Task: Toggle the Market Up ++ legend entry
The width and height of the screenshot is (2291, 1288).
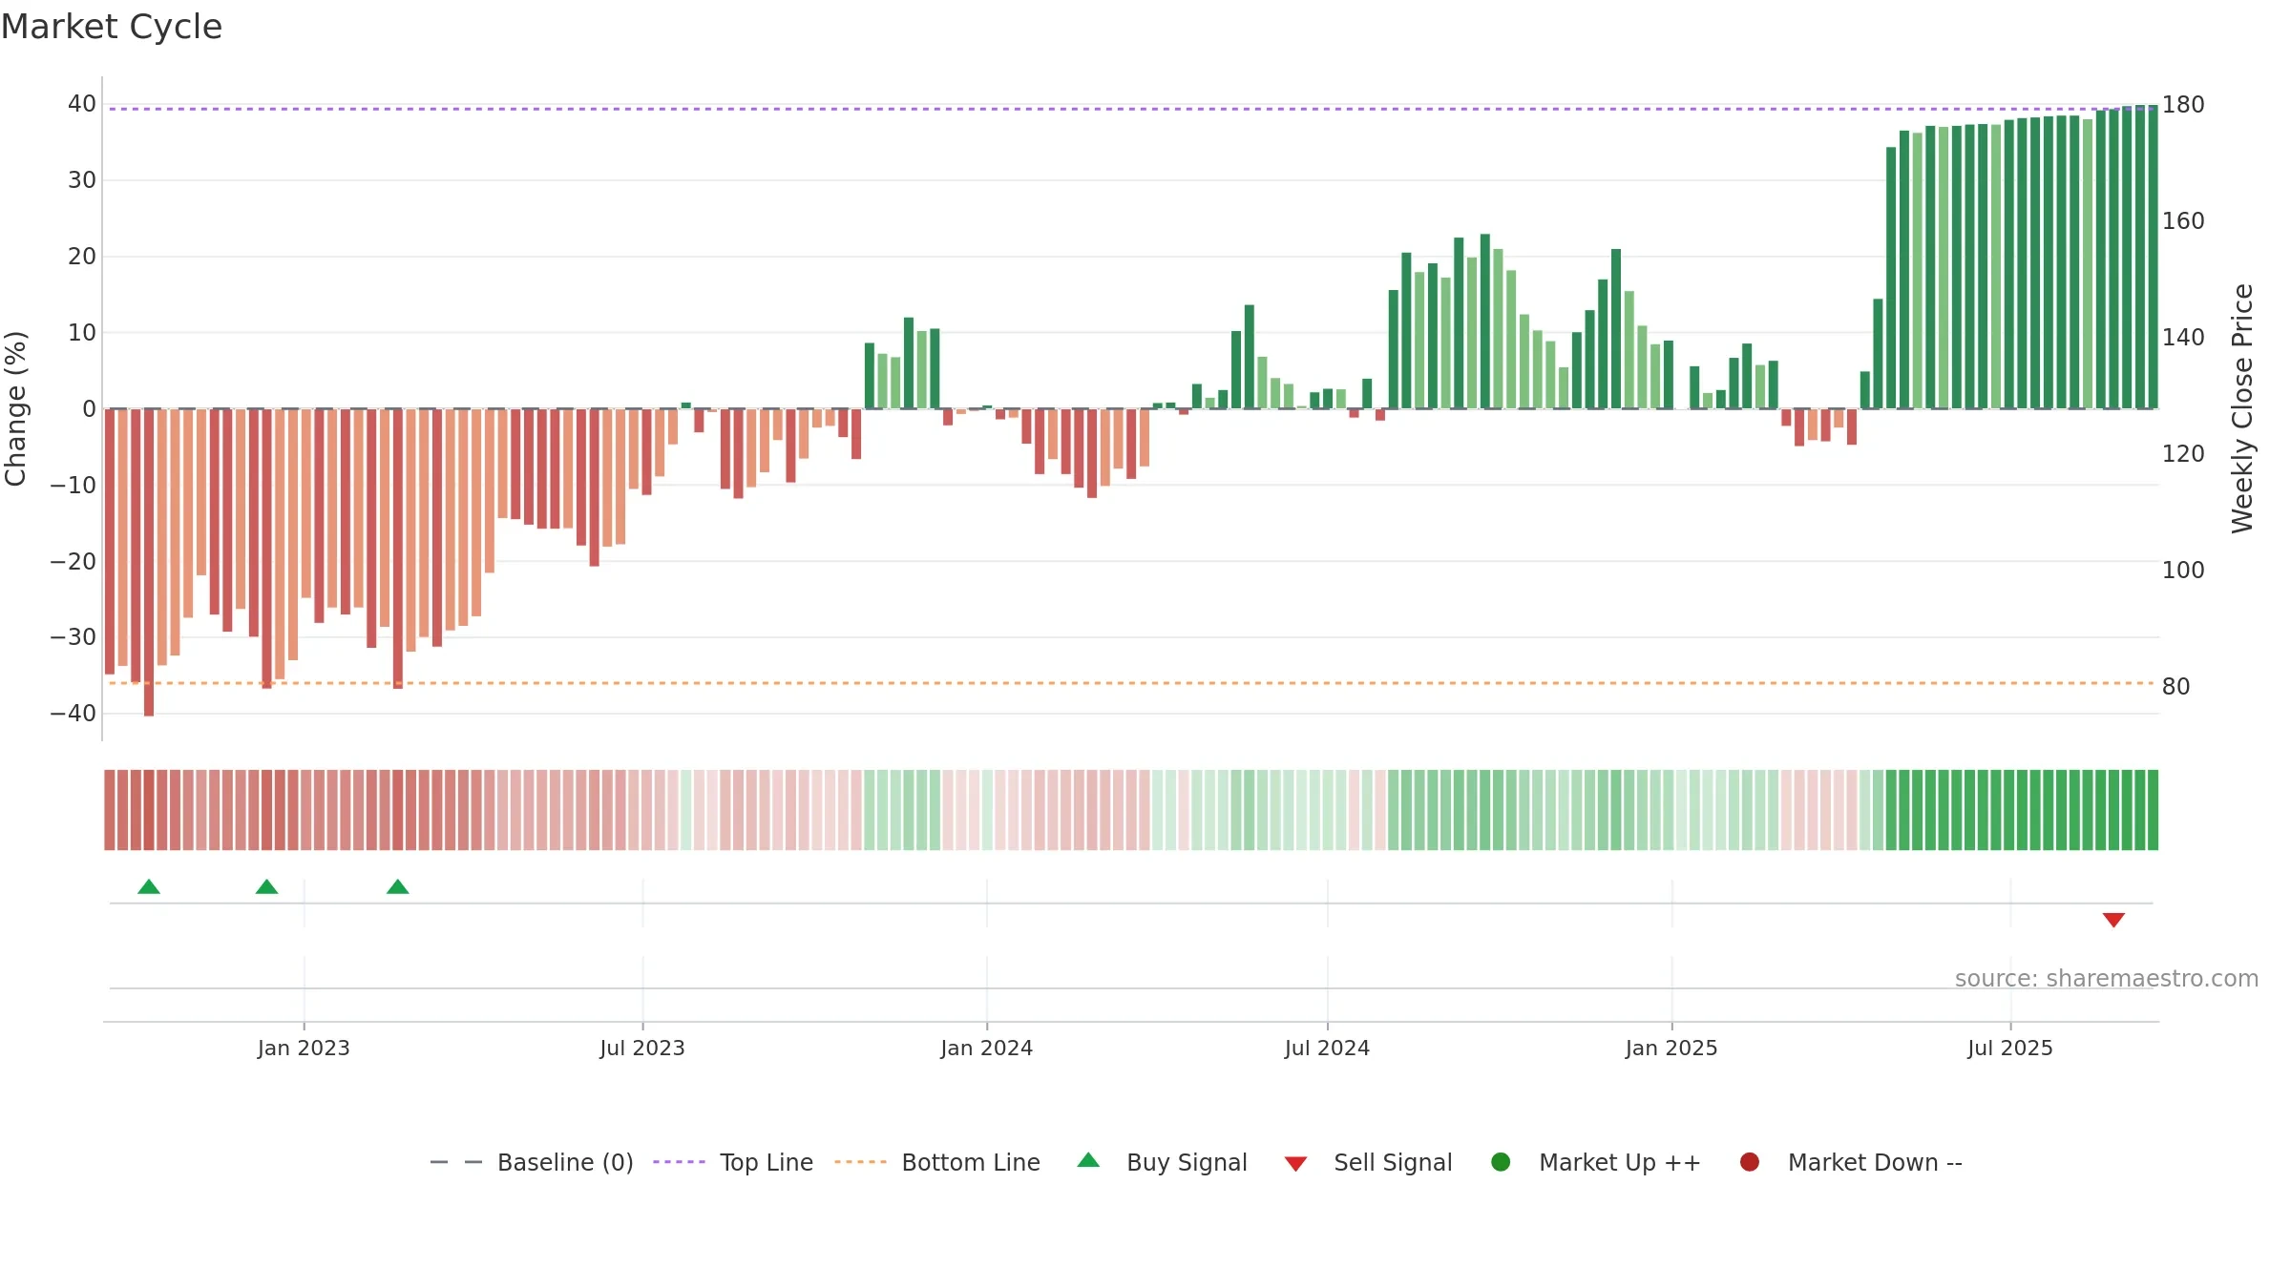Action: click(x=1596, y=1162)
